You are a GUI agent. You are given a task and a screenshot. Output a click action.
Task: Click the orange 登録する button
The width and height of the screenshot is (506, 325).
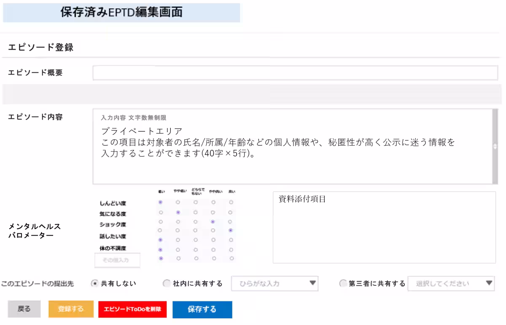click(x=70, y=309)
